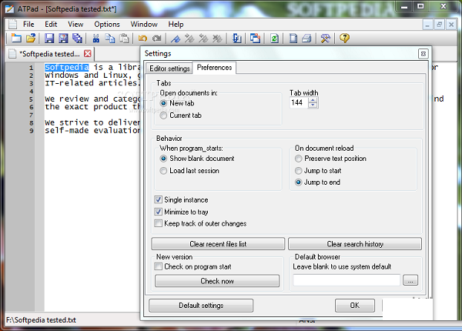The image size is (462, 331).
Task: Click the Save floppy disk icon
Action: pos(49,38)
